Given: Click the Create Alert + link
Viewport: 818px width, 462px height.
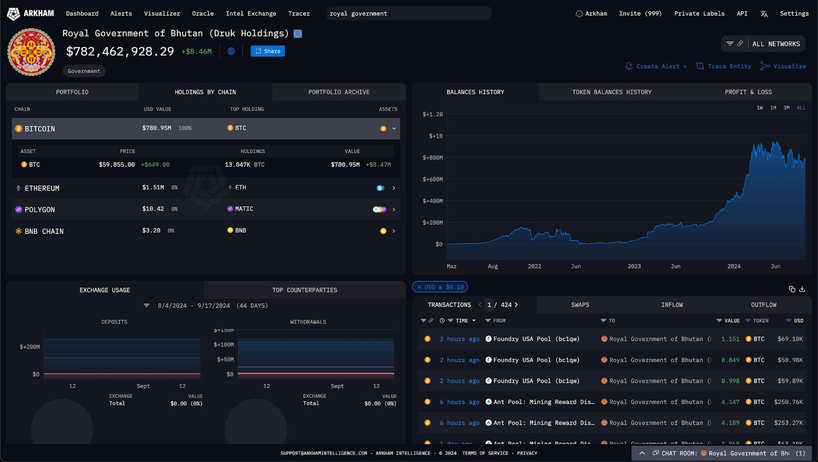Looking at the screenshot, I should coord(655,66).
